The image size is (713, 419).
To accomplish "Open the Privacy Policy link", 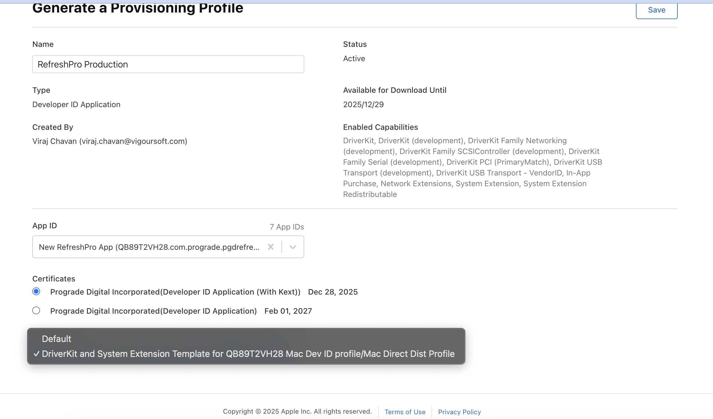I will point(459,412).
